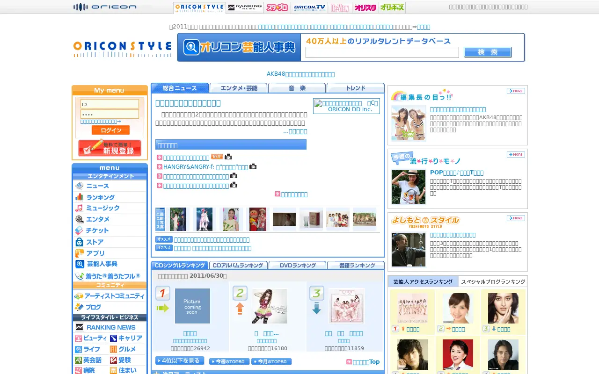Open the HANGRY&ANGRY-f headline link
The width and height of the screenshot is (599, 374).
coord(206,167)
